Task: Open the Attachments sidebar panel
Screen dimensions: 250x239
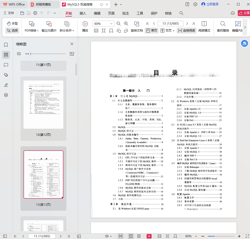Action: pos(6,75)
